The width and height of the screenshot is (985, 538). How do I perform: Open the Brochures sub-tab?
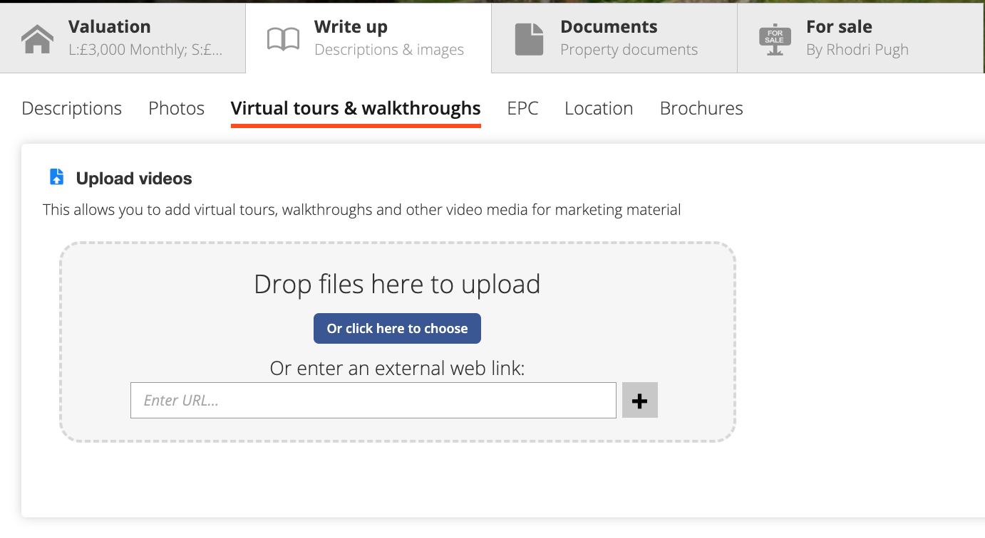click(x=701, y=108)
